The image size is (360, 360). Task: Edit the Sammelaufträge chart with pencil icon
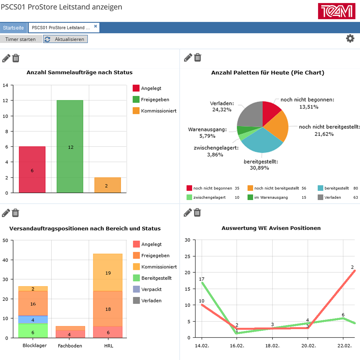pyautogui.click(x=6, y=58)
